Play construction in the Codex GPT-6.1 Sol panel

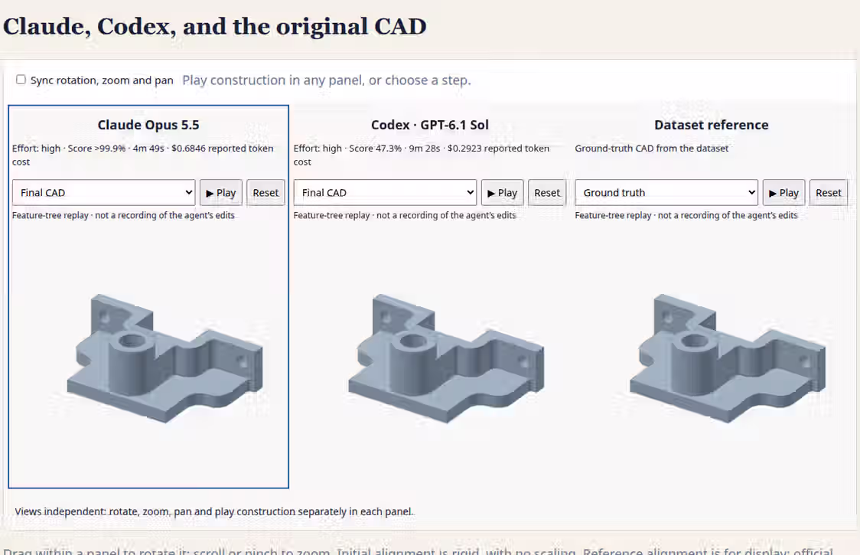[x=502, y=193]
